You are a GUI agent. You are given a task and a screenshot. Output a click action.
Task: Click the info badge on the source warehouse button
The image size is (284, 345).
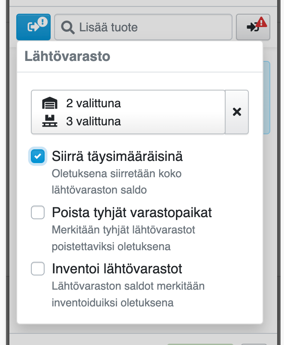click(42, 22)
